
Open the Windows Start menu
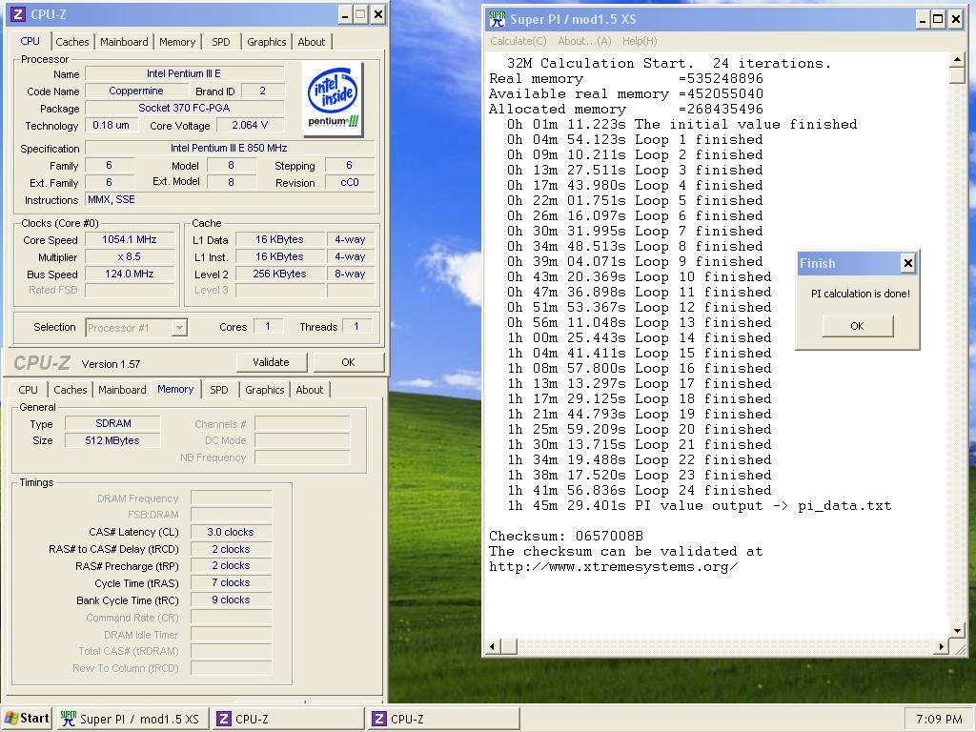pos(26,719)
